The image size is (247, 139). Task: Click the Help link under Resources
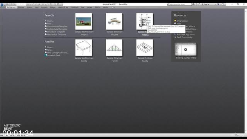tap(179, 24)
